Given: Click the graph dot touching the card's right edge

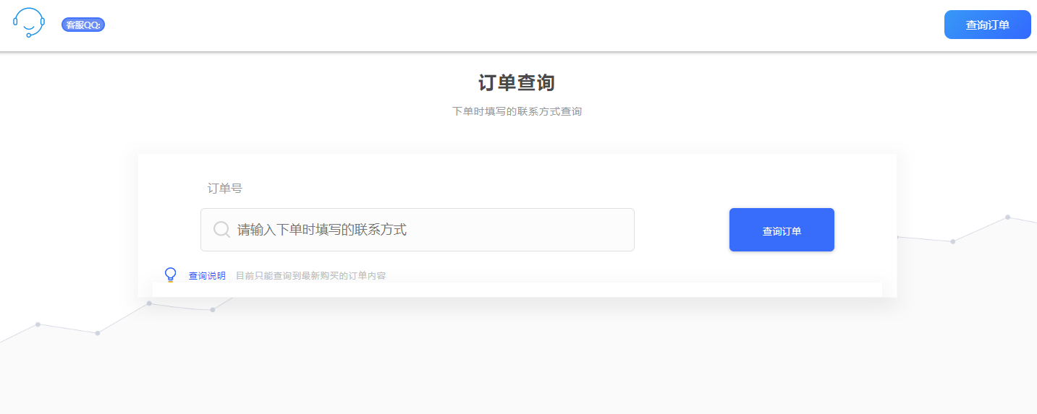Looking at the screenshot, I should pyautogui.click(x=897, y=236).
